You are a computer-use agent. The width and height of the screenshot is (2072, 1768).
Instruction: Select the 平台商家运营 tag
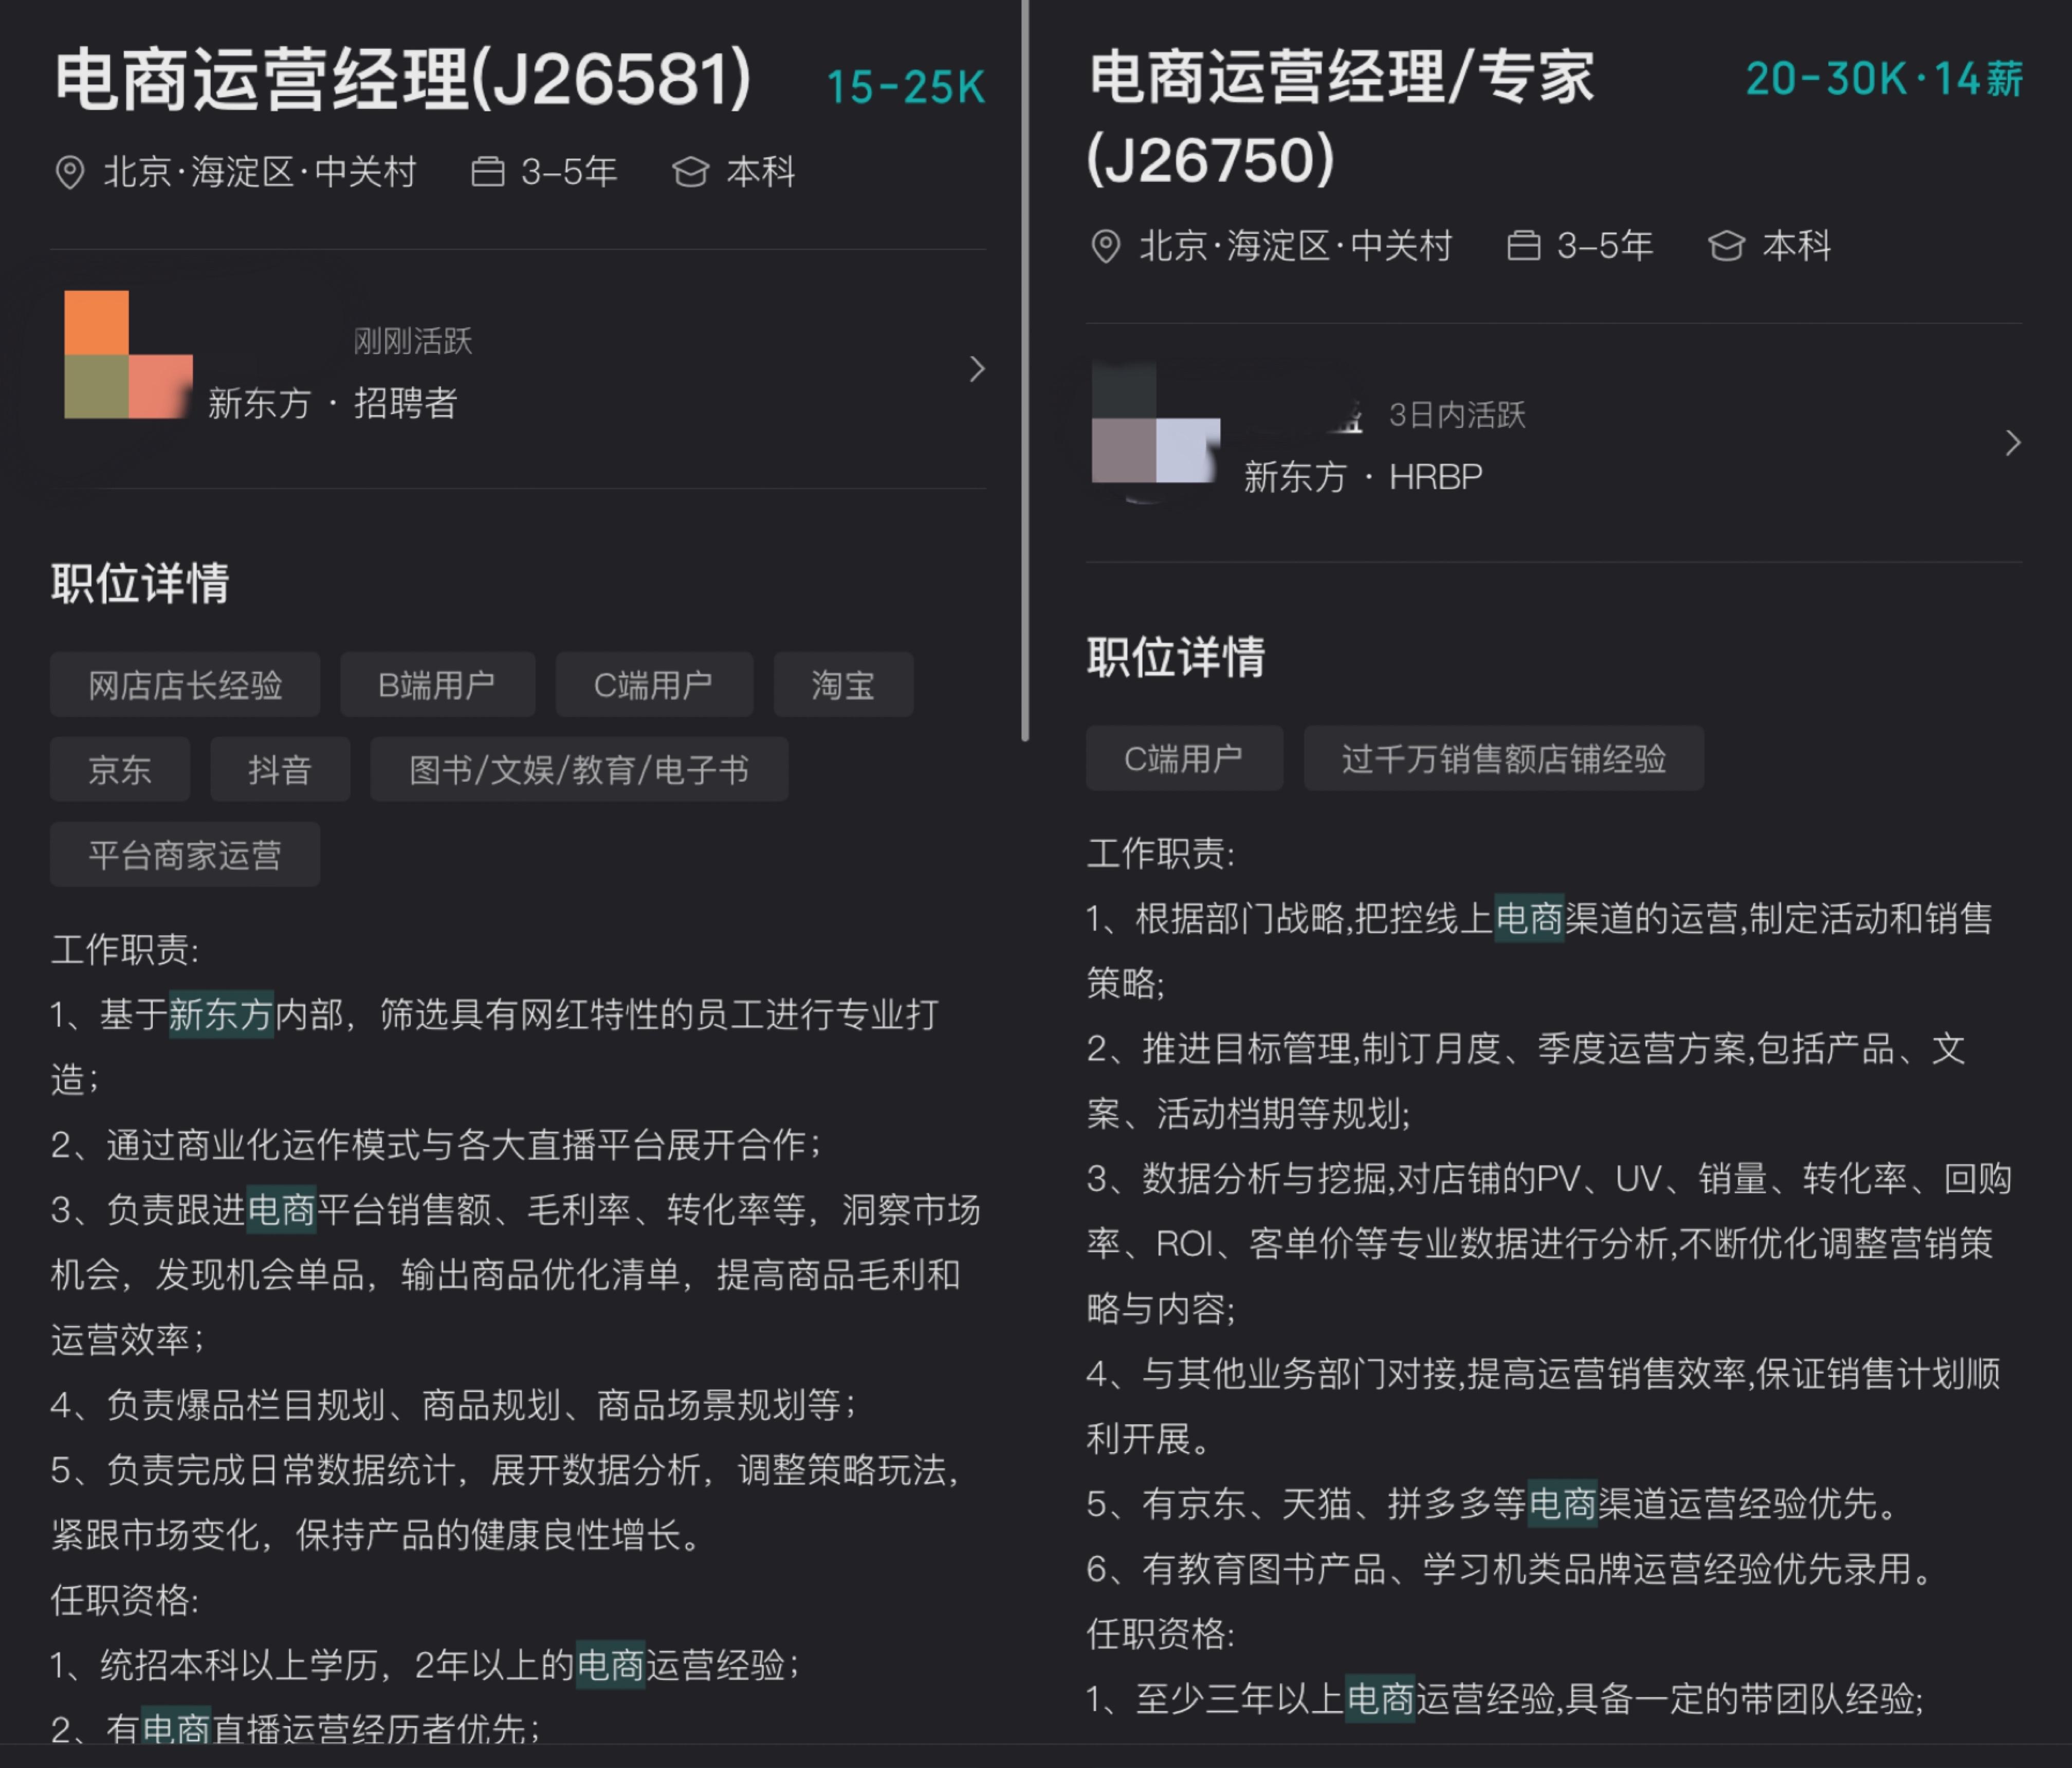tap(185, 855)
